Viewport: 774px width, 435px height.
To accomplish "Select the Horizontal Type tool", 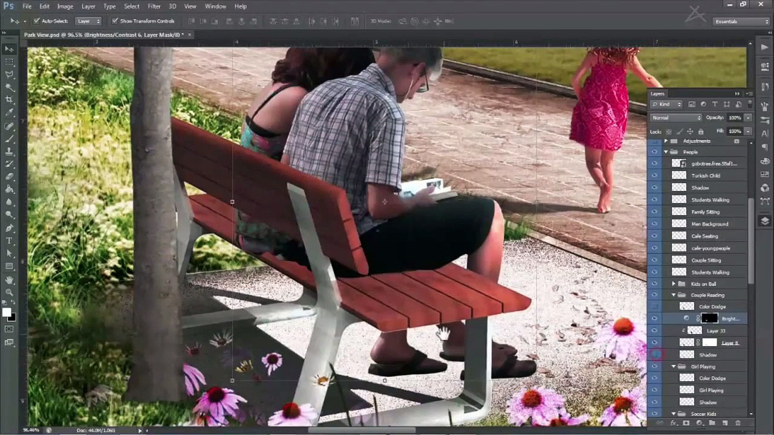I will pyautogui.click(x=9, y=240).
